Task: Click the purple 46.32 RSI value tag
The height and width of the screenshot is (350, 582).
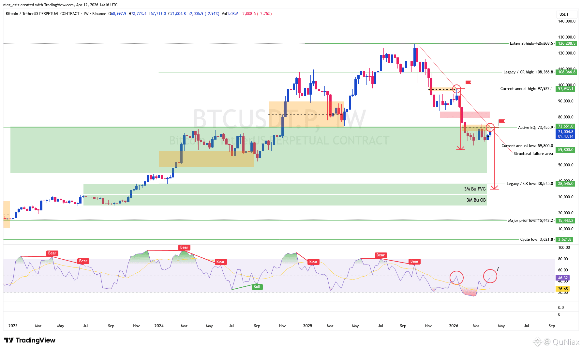Action: click(x=563, y=278)
